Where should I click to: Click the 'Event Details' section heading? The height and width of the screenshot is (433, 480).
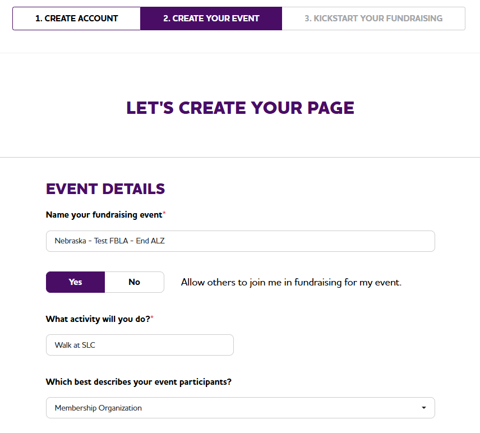tap(105, 189)
